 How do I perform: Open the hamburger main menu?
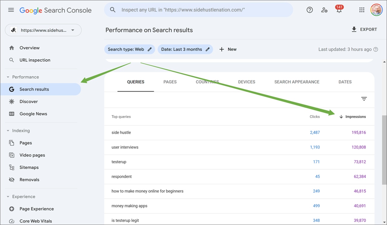[x=11, y=10]
